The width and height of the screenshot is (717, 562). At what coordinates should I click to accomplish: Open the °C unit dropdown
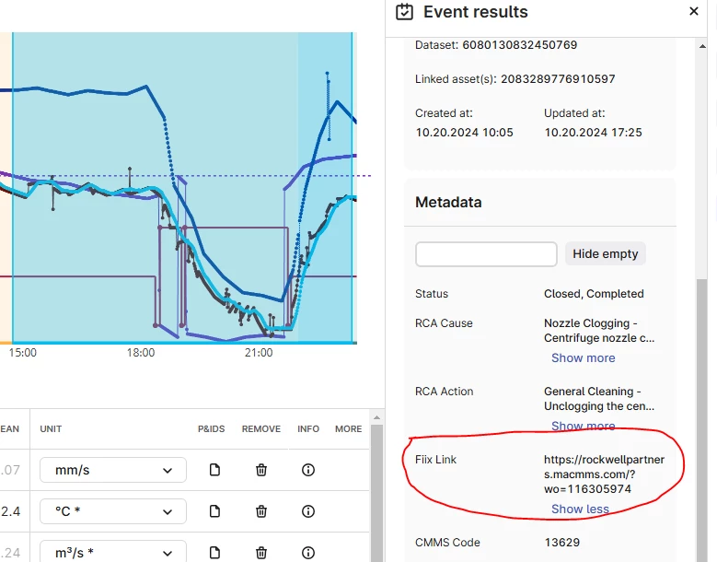tap(113, 511)
